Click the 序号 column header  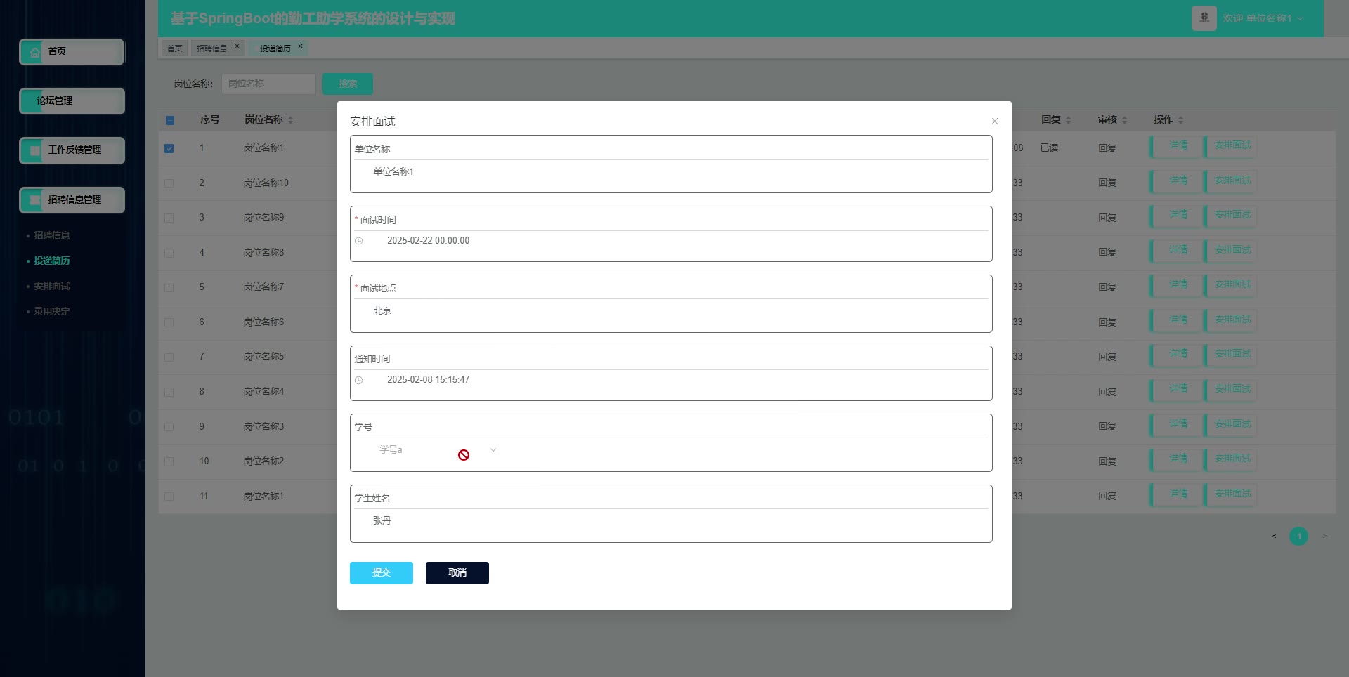[x=209, y=120]
